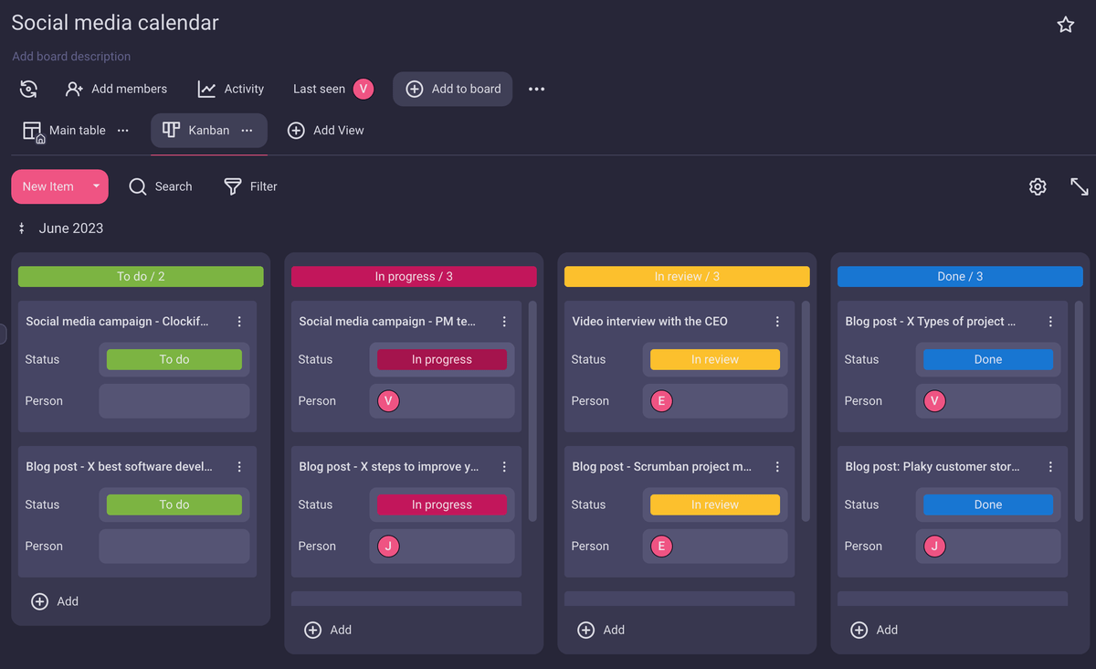Open the New Item dropdown arrow

pyautogui.click(x=96, y=186)
